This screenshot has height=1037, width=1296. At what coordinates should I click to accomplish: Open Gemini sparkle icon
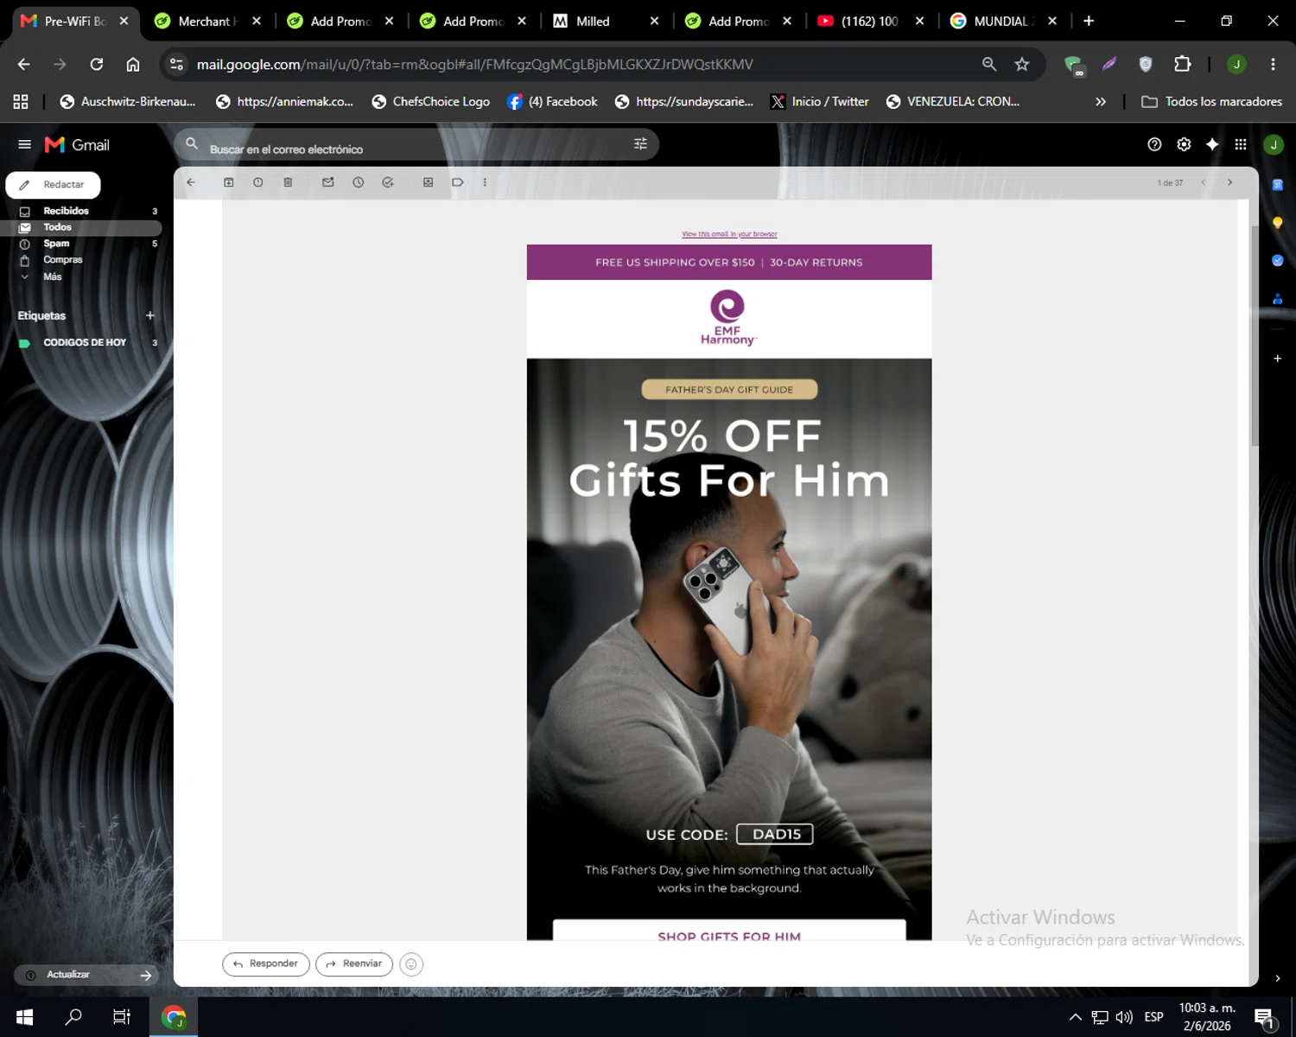click(x=1212, y=144)
